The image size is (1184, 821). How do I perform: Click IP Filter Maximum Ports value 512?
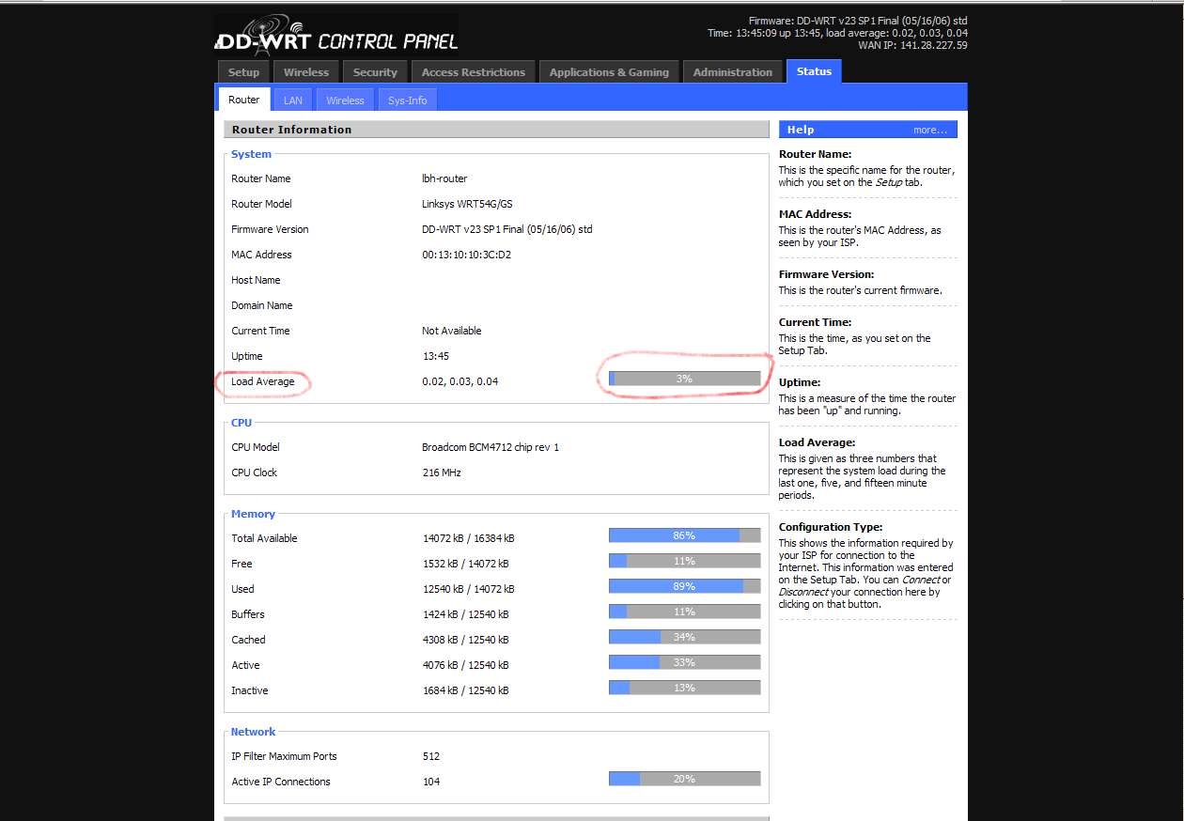(x=431, y=756)
